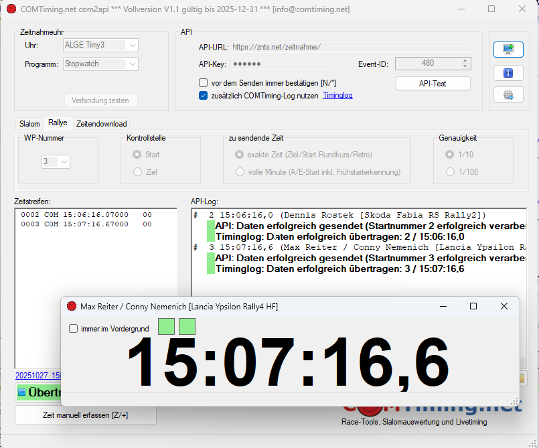Uncheck 'zusätzlich COMTiming-Log nutzen' checkbox
Image resolution: width=539 pixels, height=448 pixels.
click(204, 96)
